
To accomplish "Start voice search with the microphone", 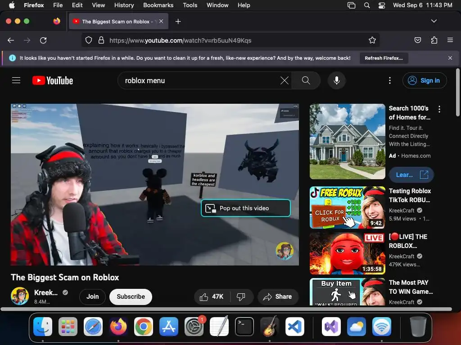I will pyautogui.click(x=337, y=80).
